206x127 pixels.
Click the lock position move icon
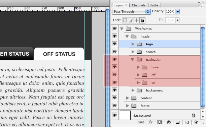pyautogui.click(x=137, y=20)
